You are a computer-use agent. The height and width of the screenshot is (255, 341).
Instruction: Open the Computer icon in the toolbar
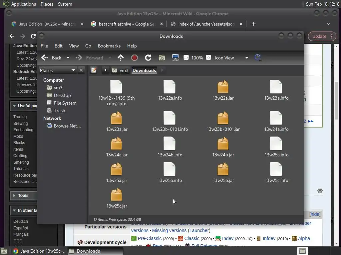[175, 58]
